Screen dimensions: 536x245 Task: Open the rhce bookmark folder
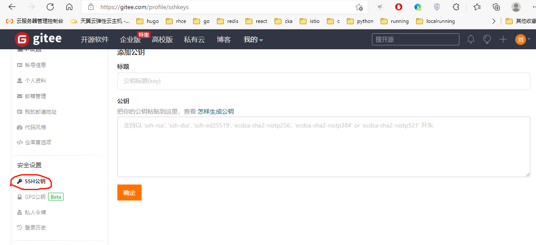coord(175,21)
